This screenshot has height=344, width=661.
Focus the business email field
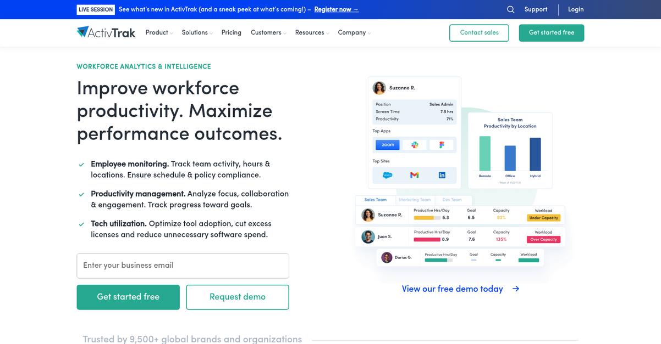183,266
